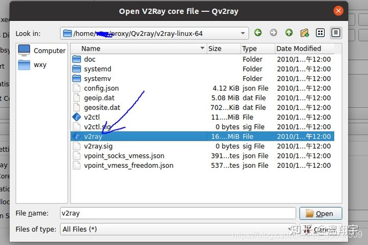Select the systemd folder icon
This screenshot has height=245, width=368.
coord(77,69)
